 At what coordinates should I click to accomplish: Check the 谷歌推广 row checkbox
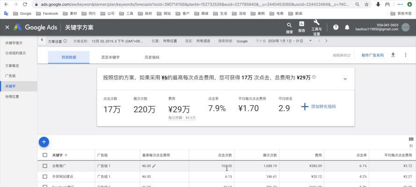[x=45, y=166]
